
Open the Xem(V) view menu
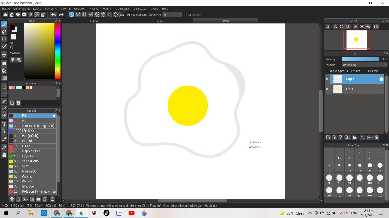click(108, 9)
